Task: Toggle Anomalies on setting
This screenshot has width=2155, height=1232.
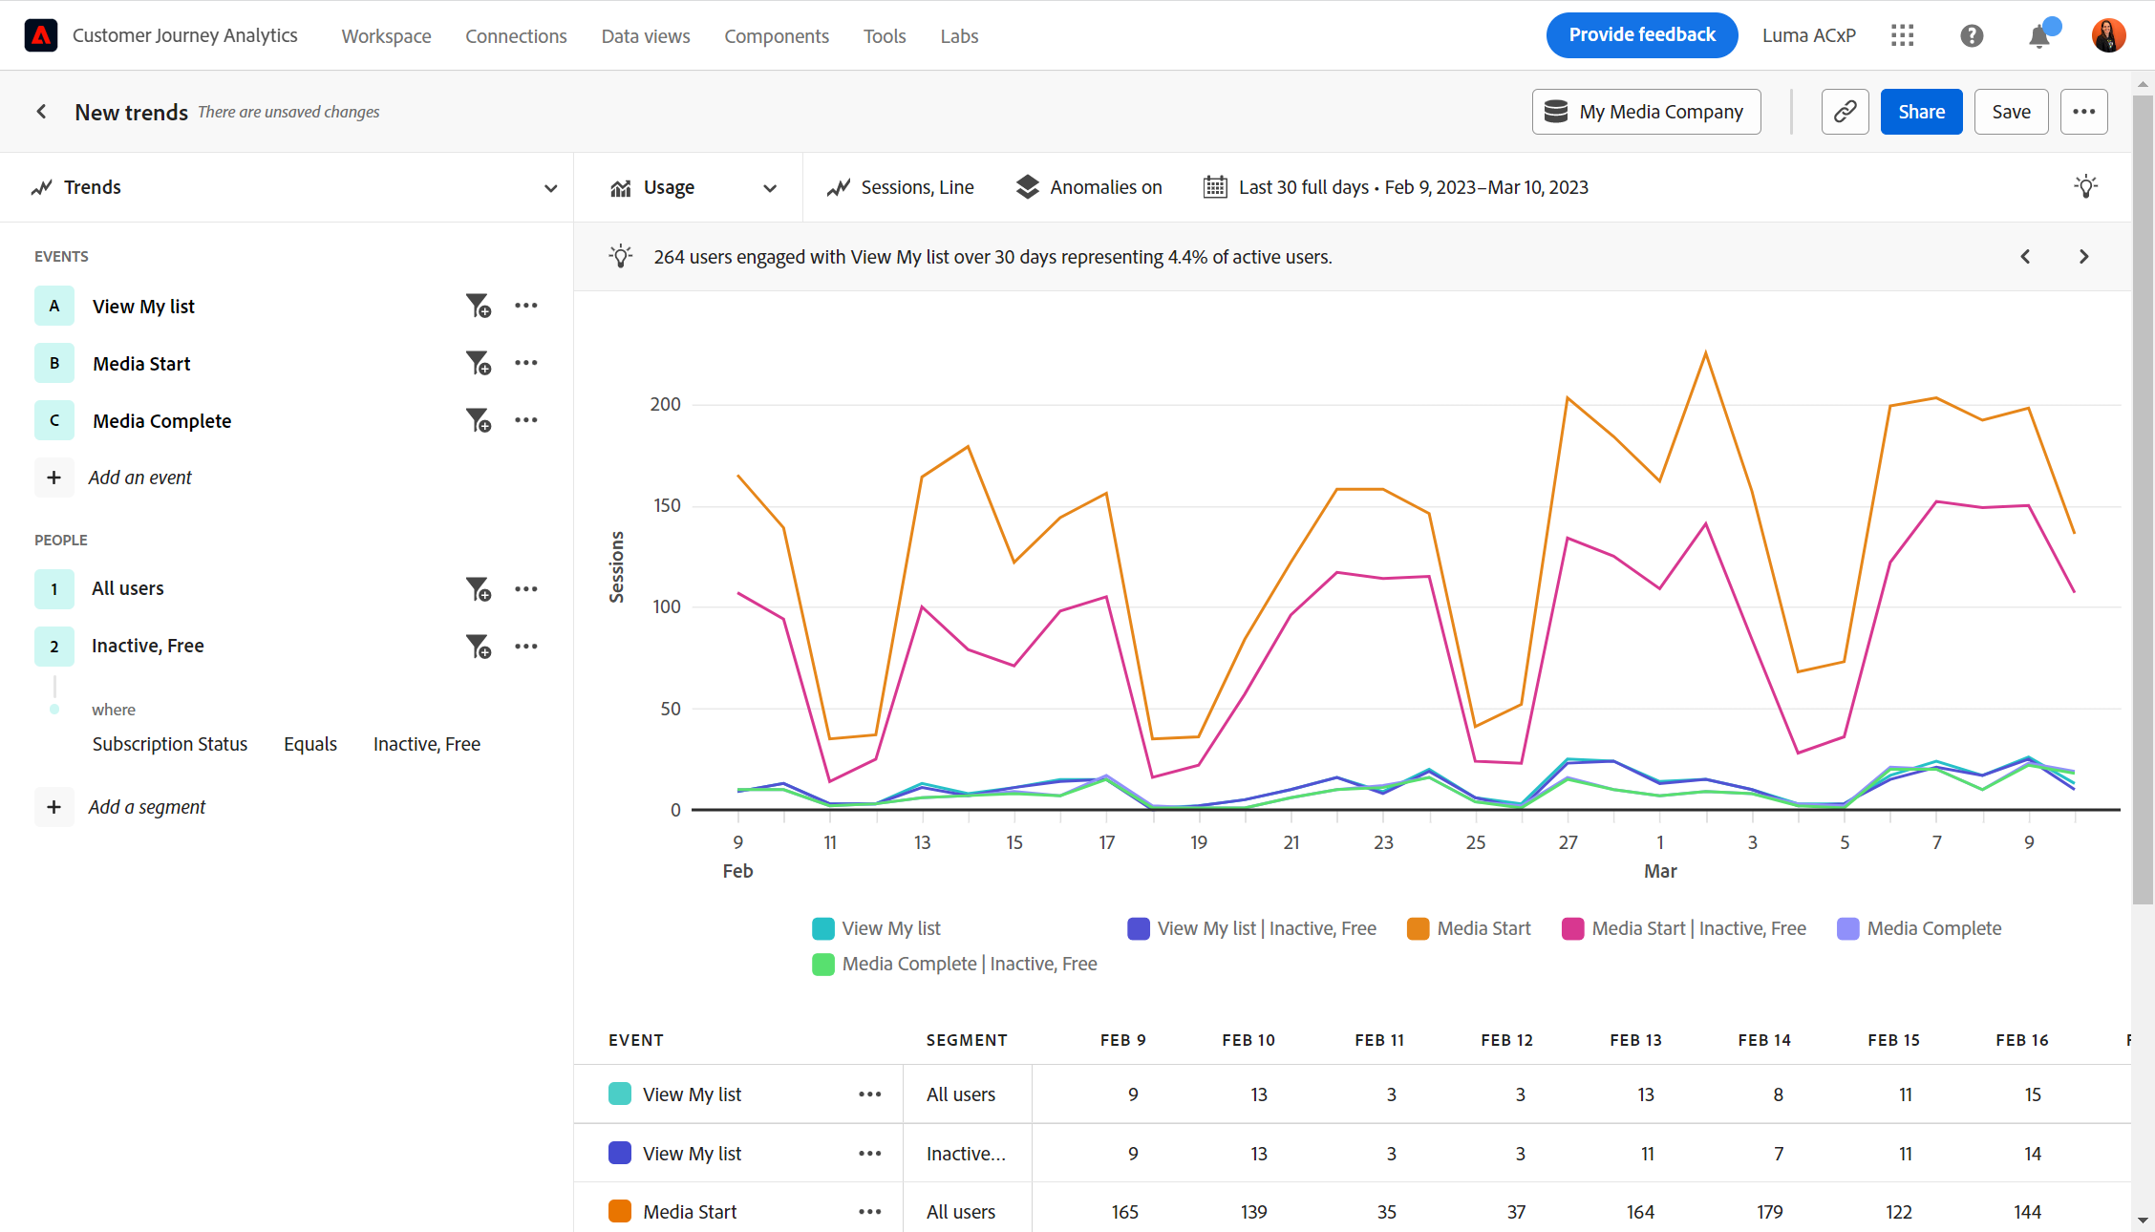Action: 1089,187
